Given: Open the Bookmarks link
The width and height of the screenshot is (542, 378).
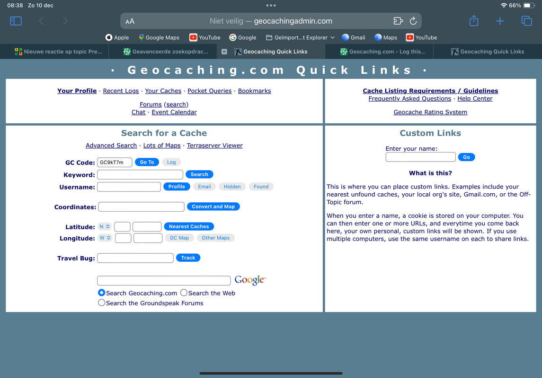Looking at the screenshot, I should point(254,91).
